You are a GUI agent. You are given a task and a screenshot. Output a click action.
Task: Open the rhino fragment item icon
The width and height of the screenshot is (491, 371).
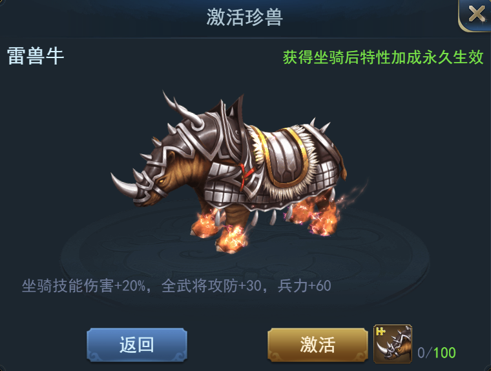pos(393,344)
